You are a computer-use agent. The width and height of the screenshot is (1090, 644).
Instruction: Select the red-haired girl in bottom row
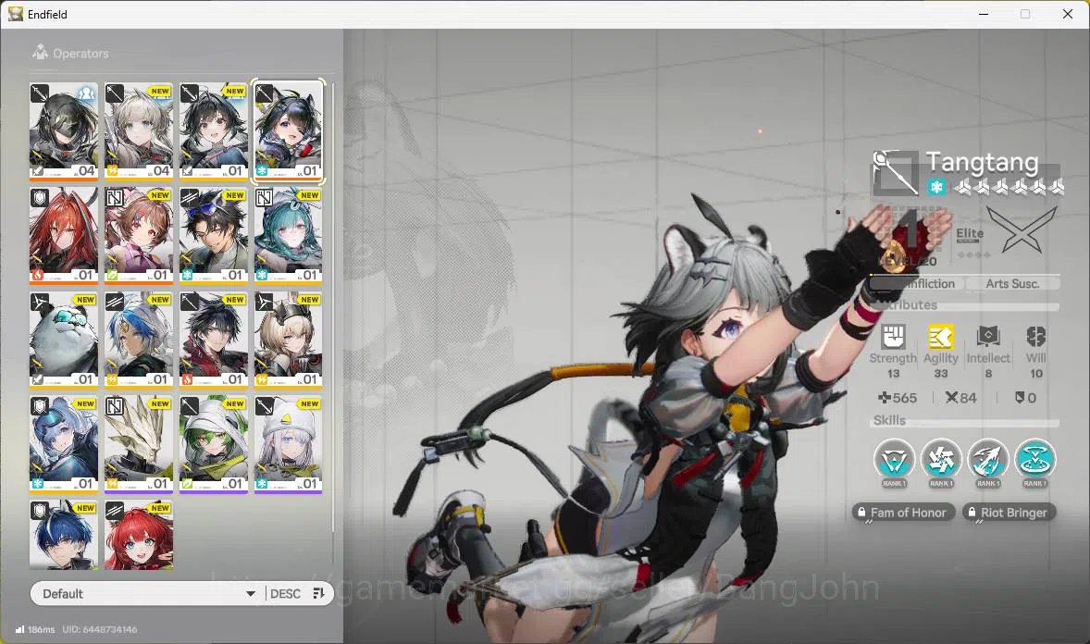[x=139, y=535]
